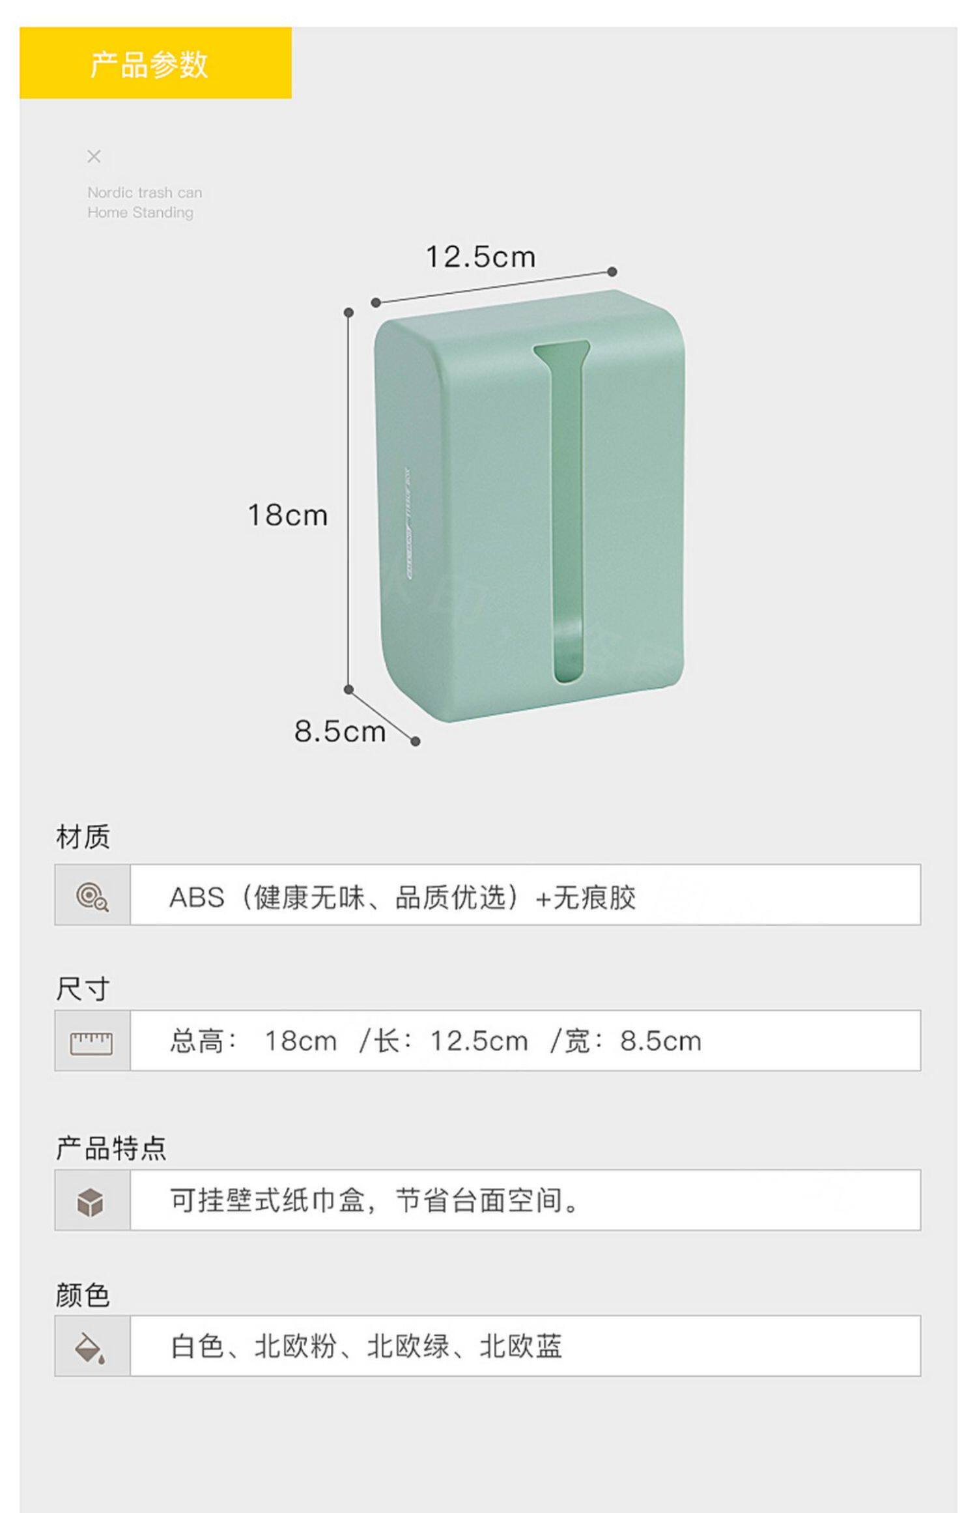
Task: Click the ABS material description field
Action: (525, 895)
